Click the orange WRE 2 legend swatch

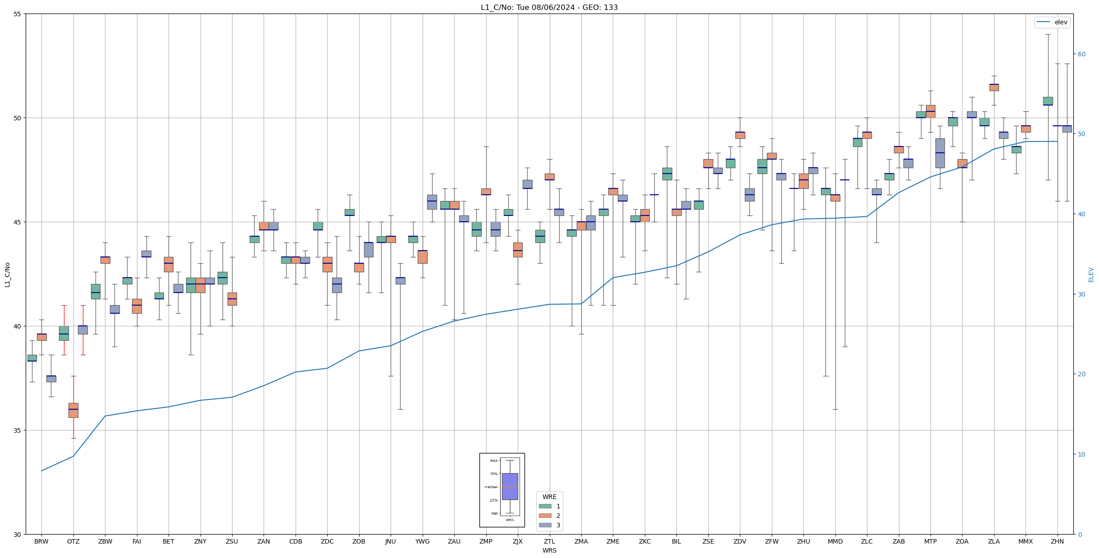point(545,516)
